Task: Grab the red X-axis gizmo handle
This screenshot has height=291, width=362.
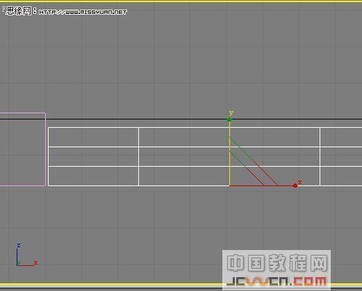Action: coord(295,185)
